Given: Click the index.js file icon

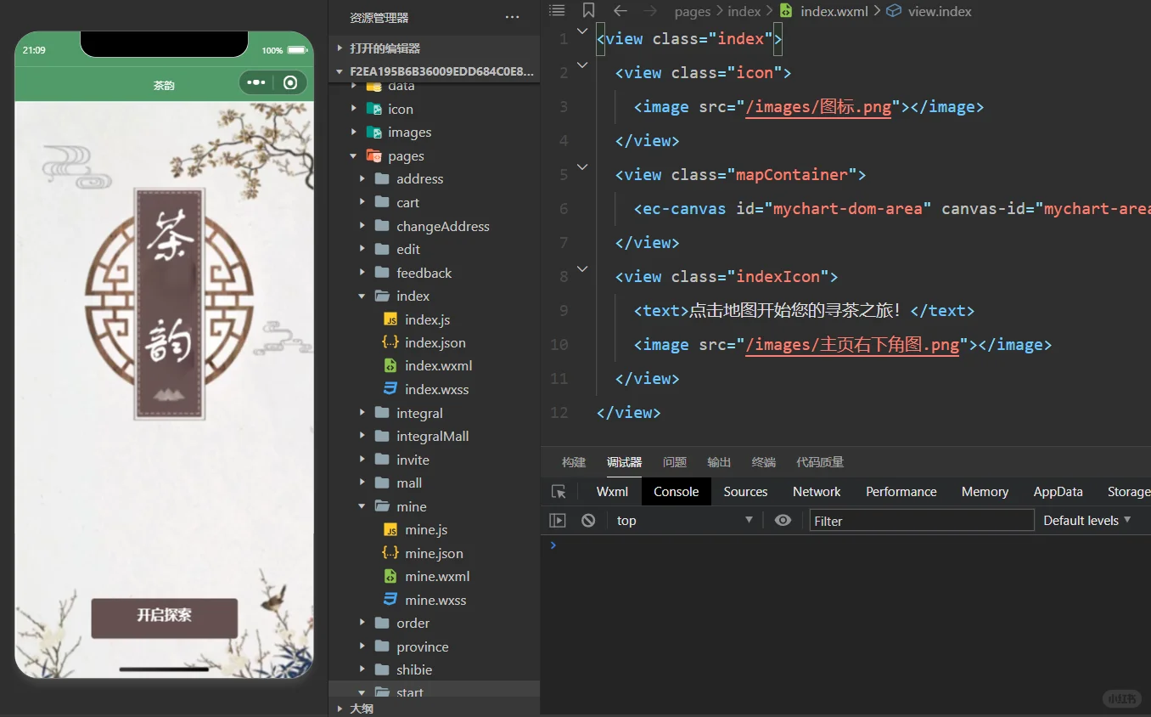Looking at the screenshot, I should [x=390, y=320].
